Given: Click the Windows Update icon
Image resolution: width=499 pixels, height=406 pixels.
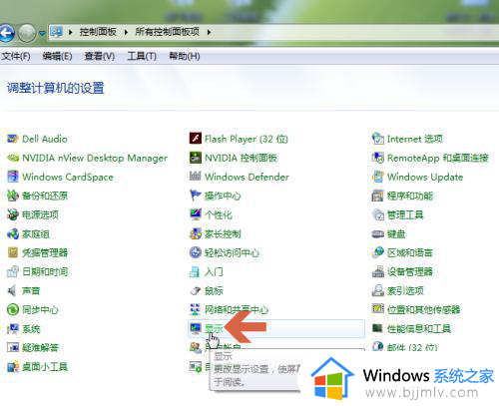Looking at the screenshot, I should 377,177.
